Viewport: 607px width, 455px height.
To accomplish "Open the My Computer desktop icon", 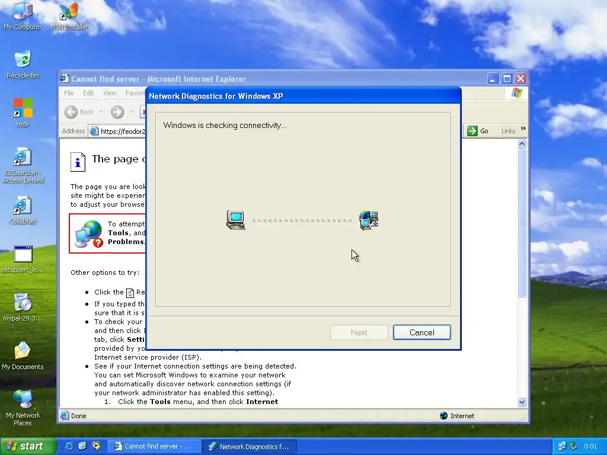I will [x=23, y=15].
